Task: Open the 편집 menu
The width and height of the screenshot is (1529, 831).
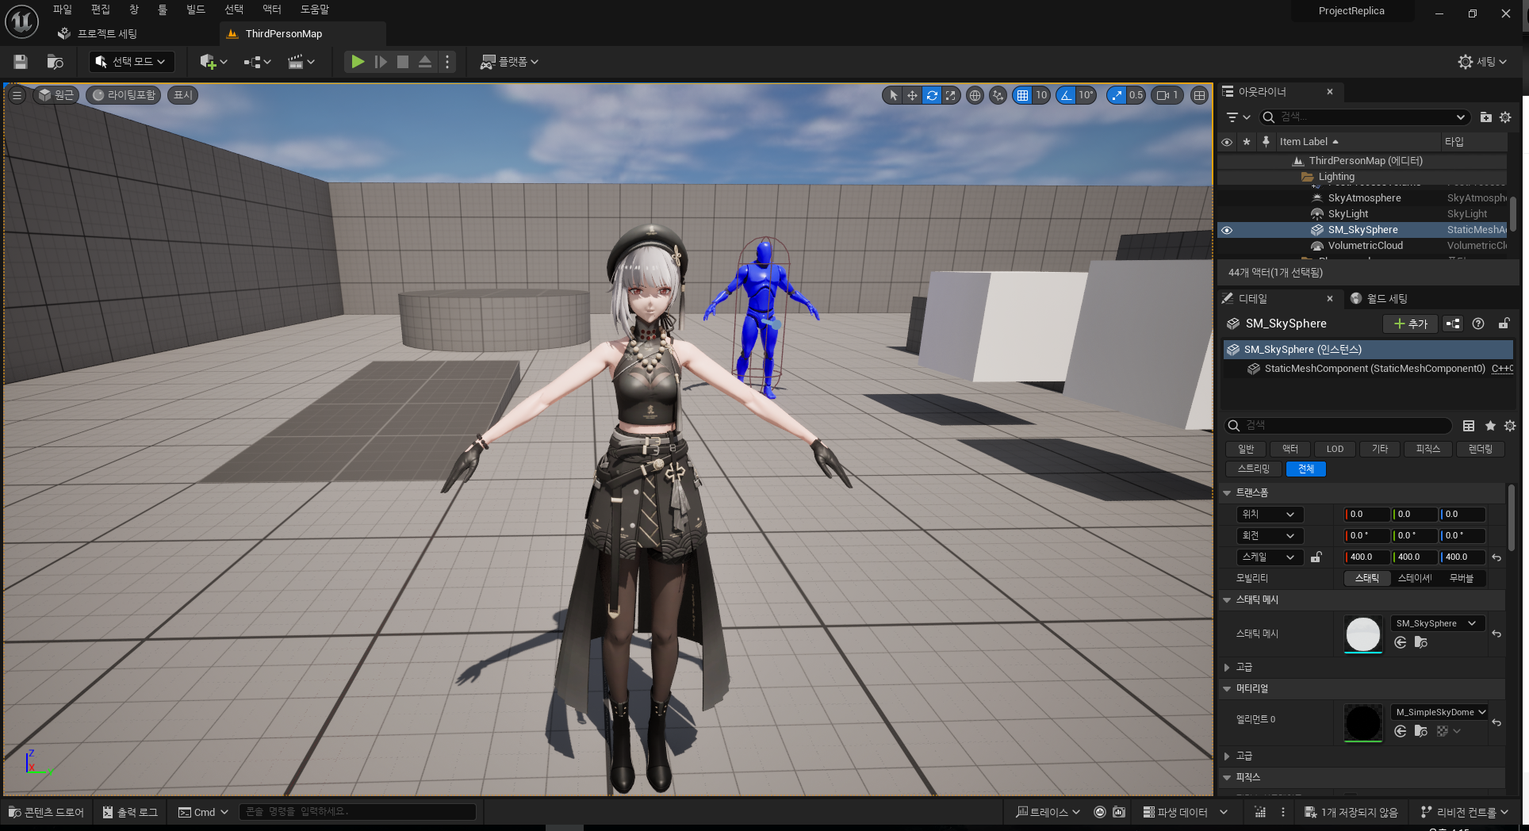Action: pos(101,10)
